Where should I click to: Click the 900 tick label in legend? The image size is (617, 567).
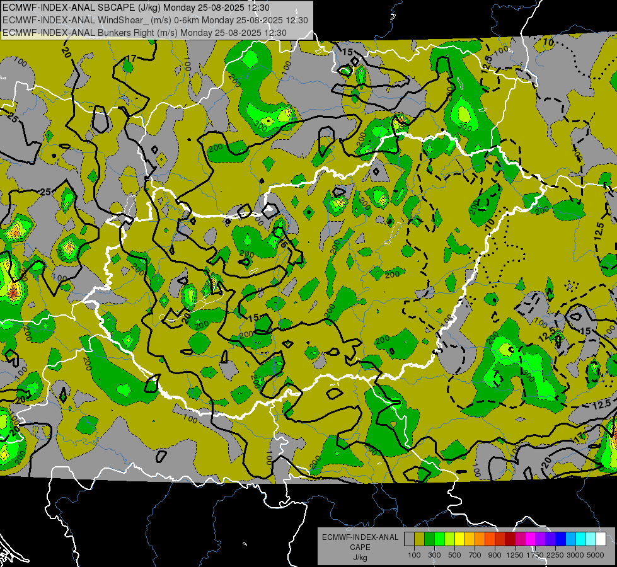point(495,555)
